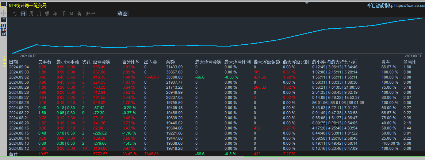
Task: Click the trade count 16
Action: point(84,148)
